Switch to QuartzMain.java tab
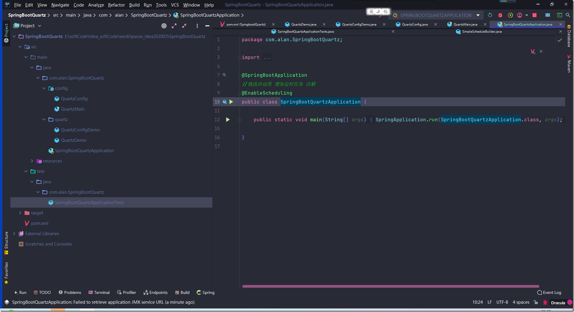This screenshot has height=312, width=574. (x=465, y=24)
